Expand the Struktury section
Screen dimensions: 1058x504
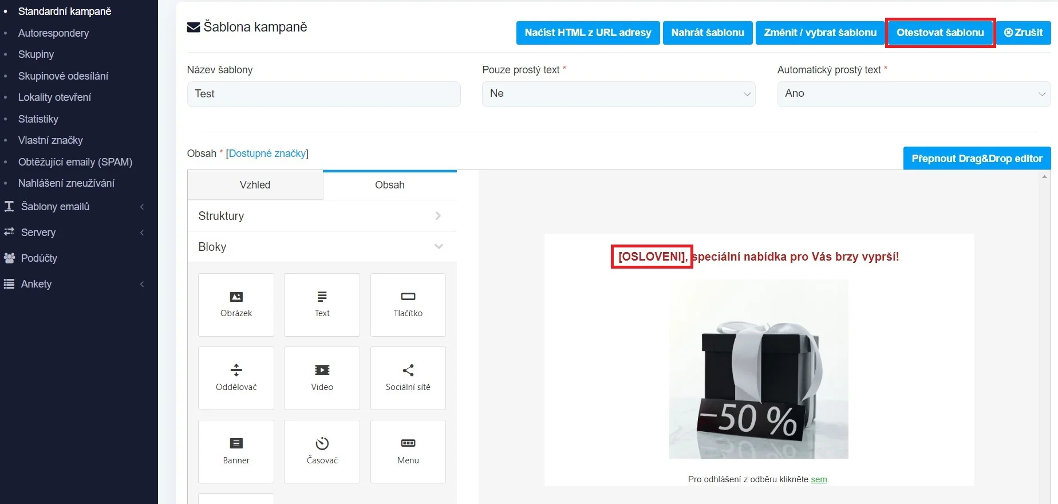[x=322, y=216]
